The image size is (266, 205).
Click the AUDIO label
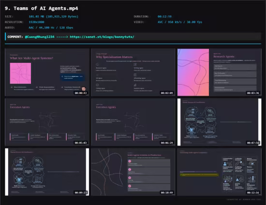[x=10, y=28]
